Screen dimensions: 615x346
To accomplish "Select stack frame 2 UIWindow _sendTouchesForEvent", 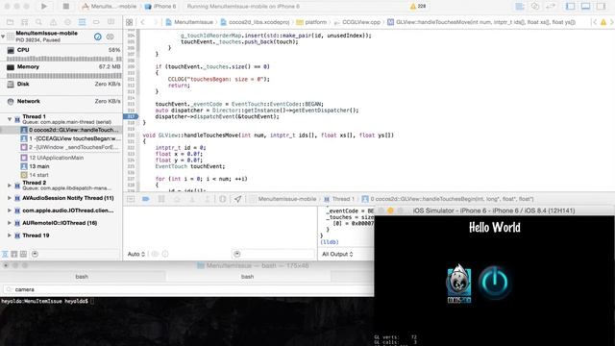I will (70, 147).
